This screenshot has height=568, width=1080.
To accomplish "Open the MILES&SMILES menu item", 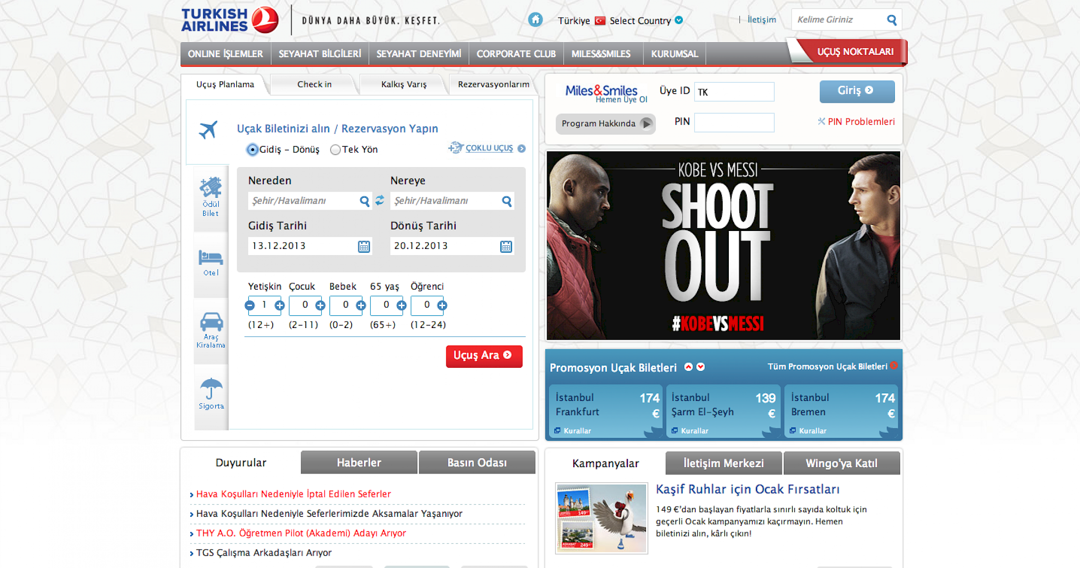I will pyautogui.click(x=601, y=54).
